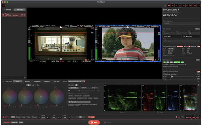Click the red sidebar toggle icon at top-left
202x126 pixels.
3,6
